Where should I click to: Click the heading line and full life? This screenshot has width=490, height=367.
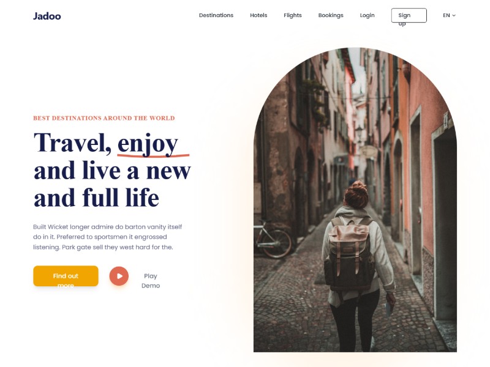[x=97, y=198]
